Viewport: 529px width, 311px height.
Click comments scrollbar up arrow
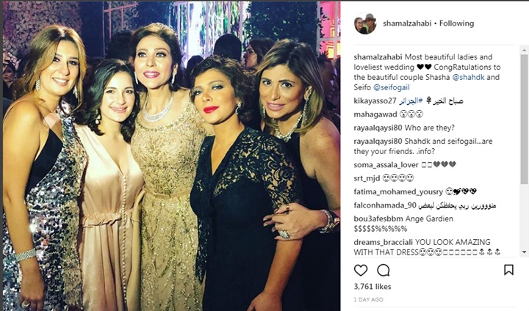[524, 50]
